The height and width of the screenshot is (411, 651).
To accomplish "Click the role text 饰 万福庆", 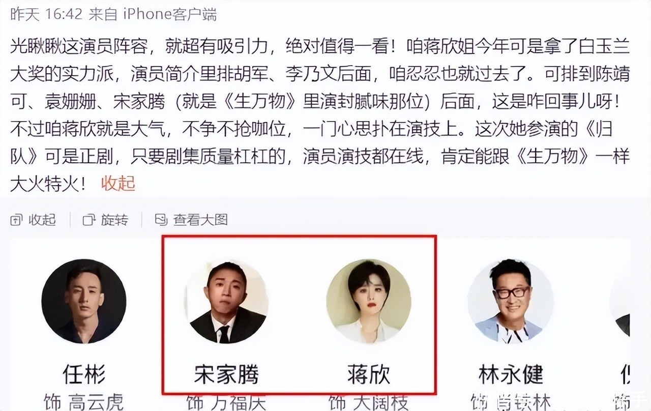I will (226, 403).
